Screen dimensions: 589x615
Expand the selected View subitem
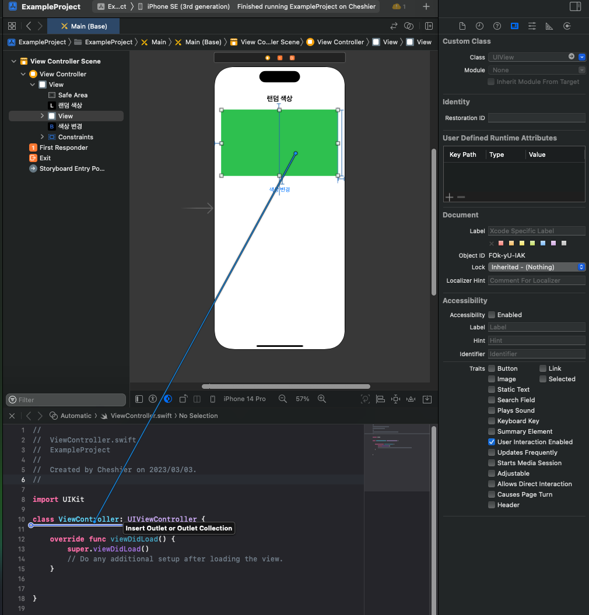(42, 116)
